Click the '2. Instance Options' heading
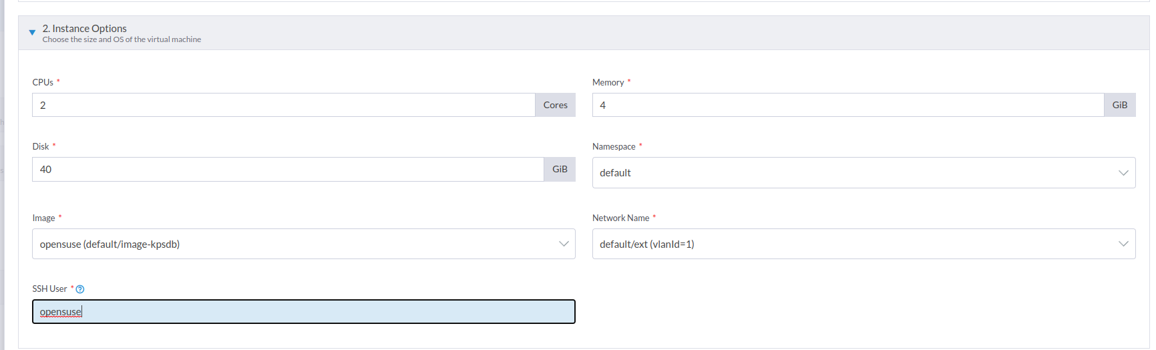The height and width of the screenshot is (350, 1156). pos(85,28)
